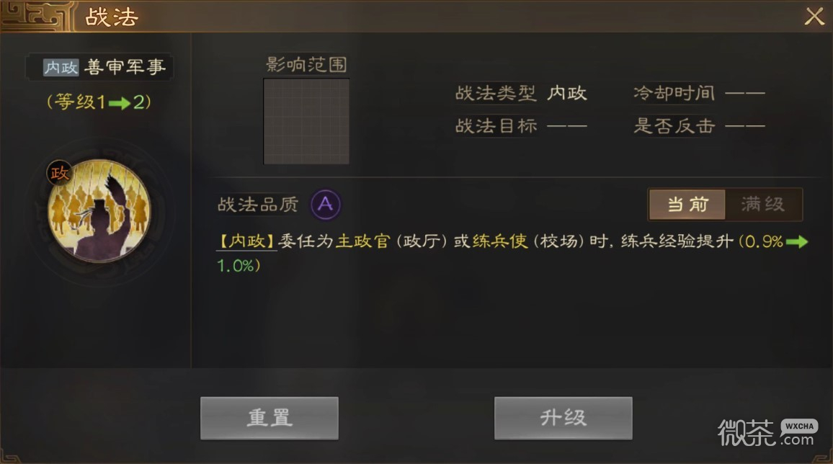This screenshot has height=464, width=833.
Task: Click green arrow after 0.9% value
Action: (797, 242)
